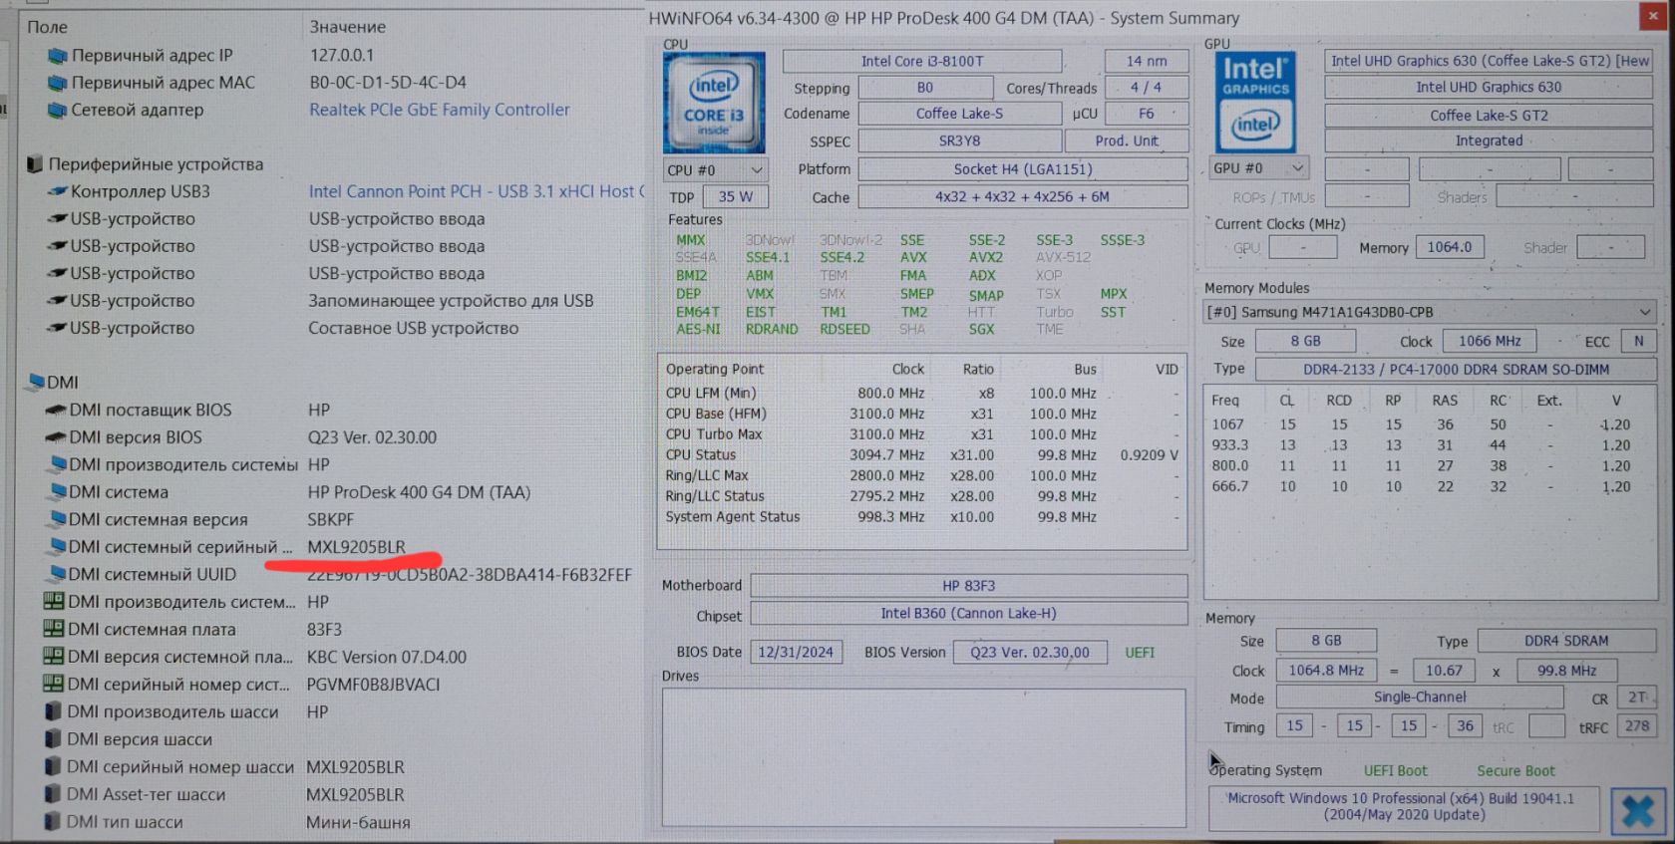Screen dimensions: 1675x844
Task: Click the icon beside DMI поставщик BIOS
Action: (x=57, y=410)
